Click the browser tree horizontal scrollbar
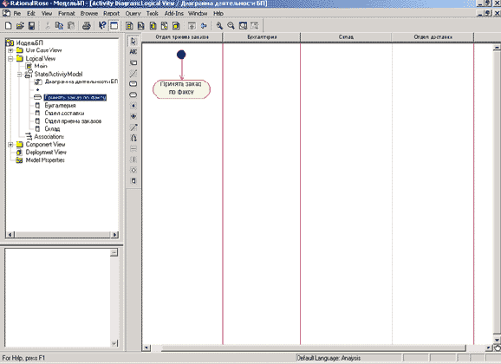 pyautogui.click(x=62, y=235)
